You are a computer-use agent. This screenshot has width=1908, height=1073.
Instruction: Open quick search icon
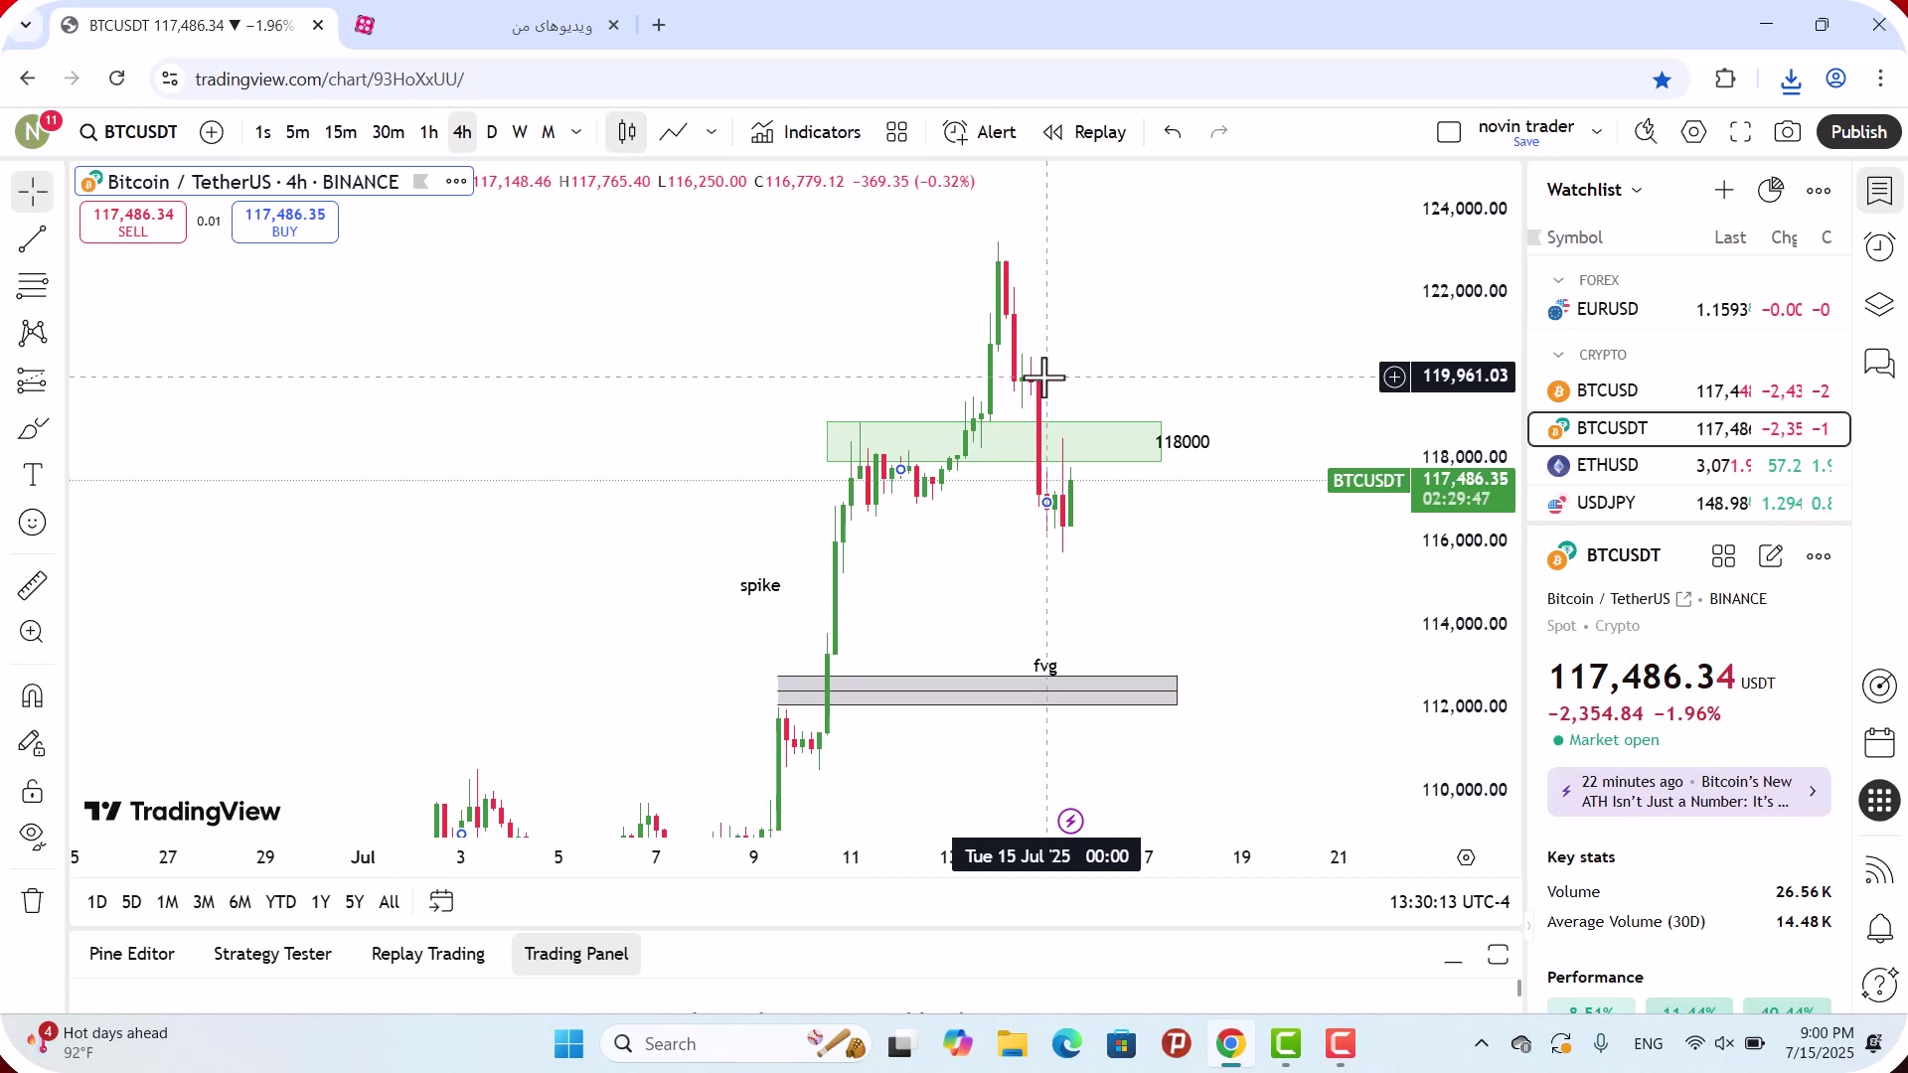1647,132
